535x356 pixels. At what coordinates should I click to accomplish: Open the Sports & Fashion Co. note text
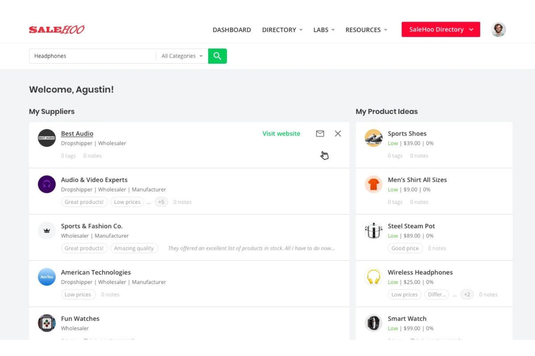coord(251,248)
